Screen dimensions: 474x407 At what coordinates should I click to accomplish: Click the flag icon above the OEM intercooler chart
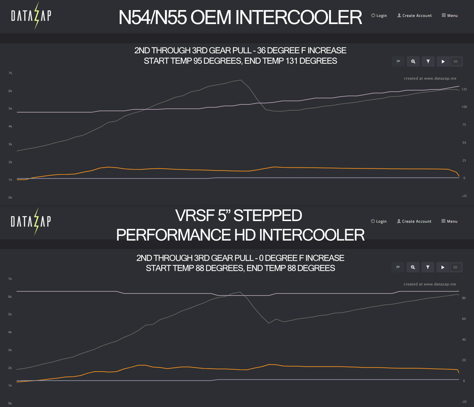[398, 61]
